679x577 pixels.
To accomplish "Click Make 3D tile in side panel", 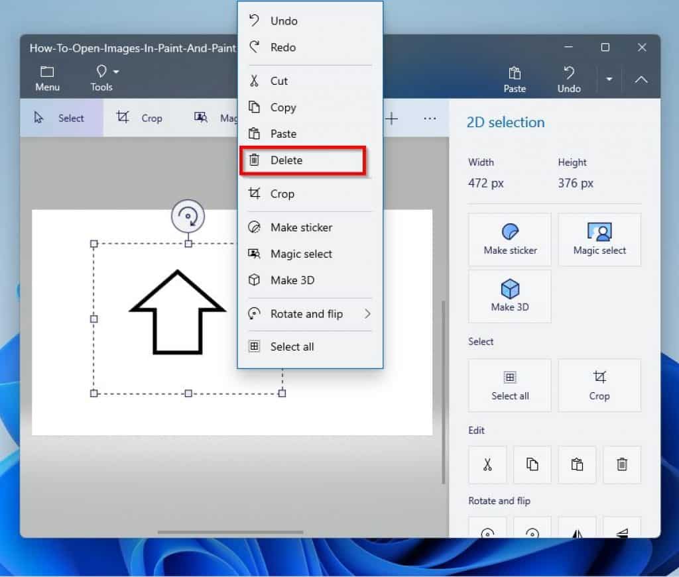I will tap(510, 296).
